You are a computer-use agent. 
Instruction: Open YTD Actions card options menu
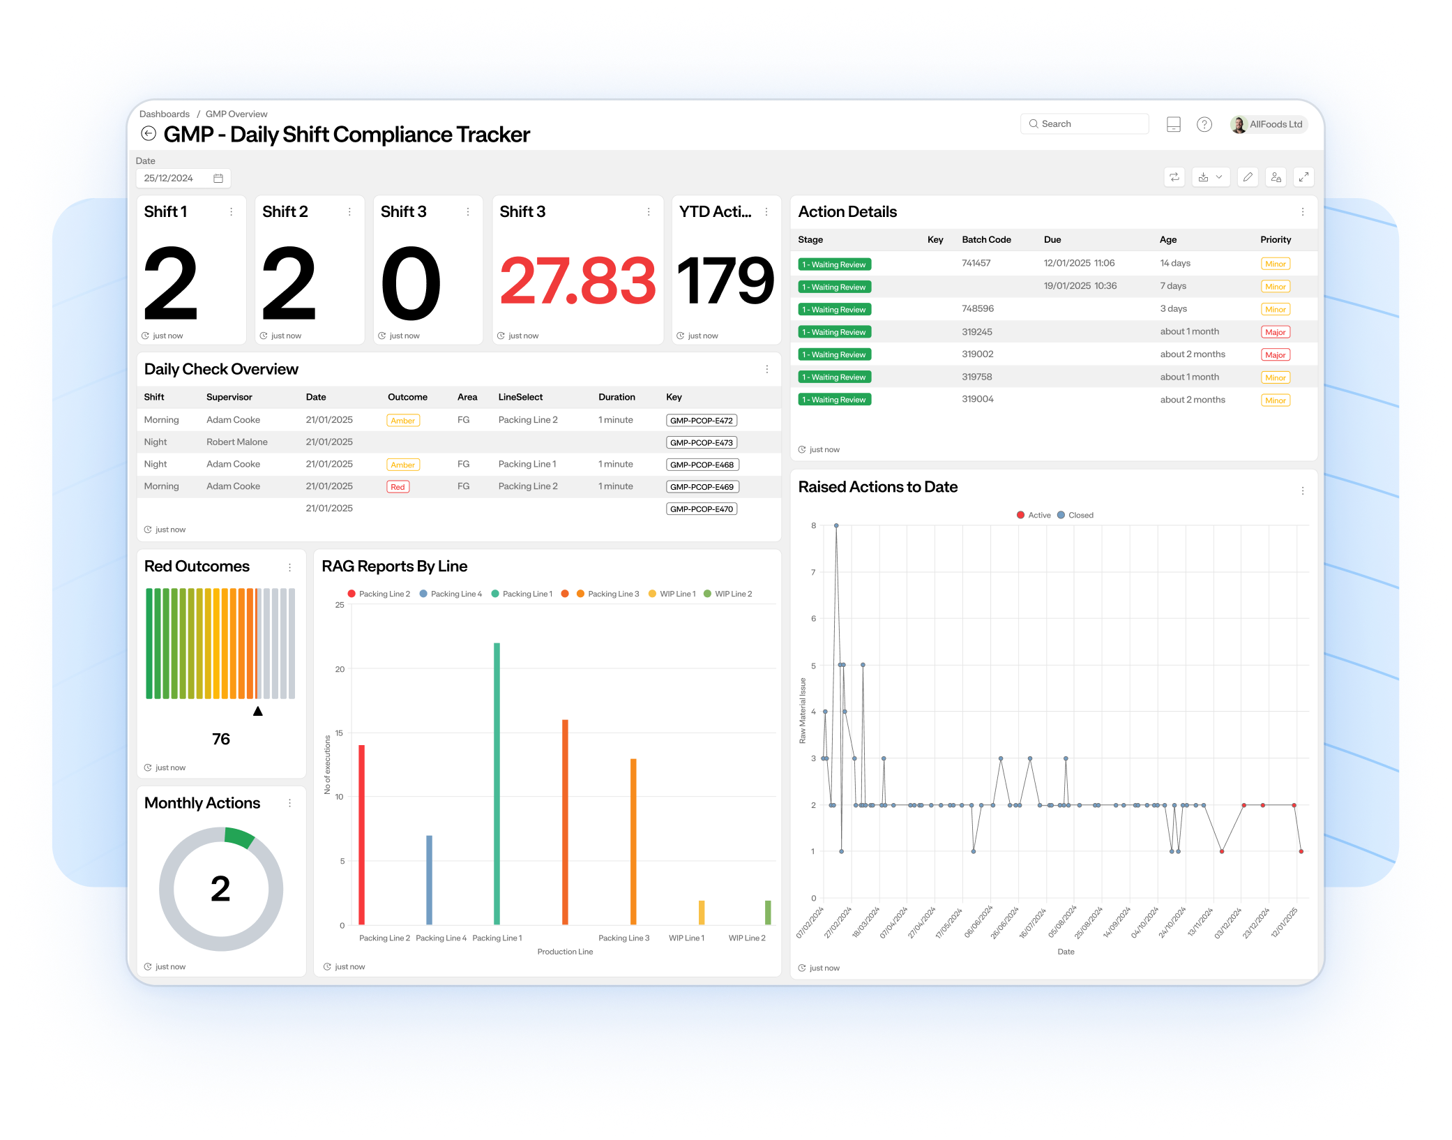pyautogui.click(x=766, y=211)
